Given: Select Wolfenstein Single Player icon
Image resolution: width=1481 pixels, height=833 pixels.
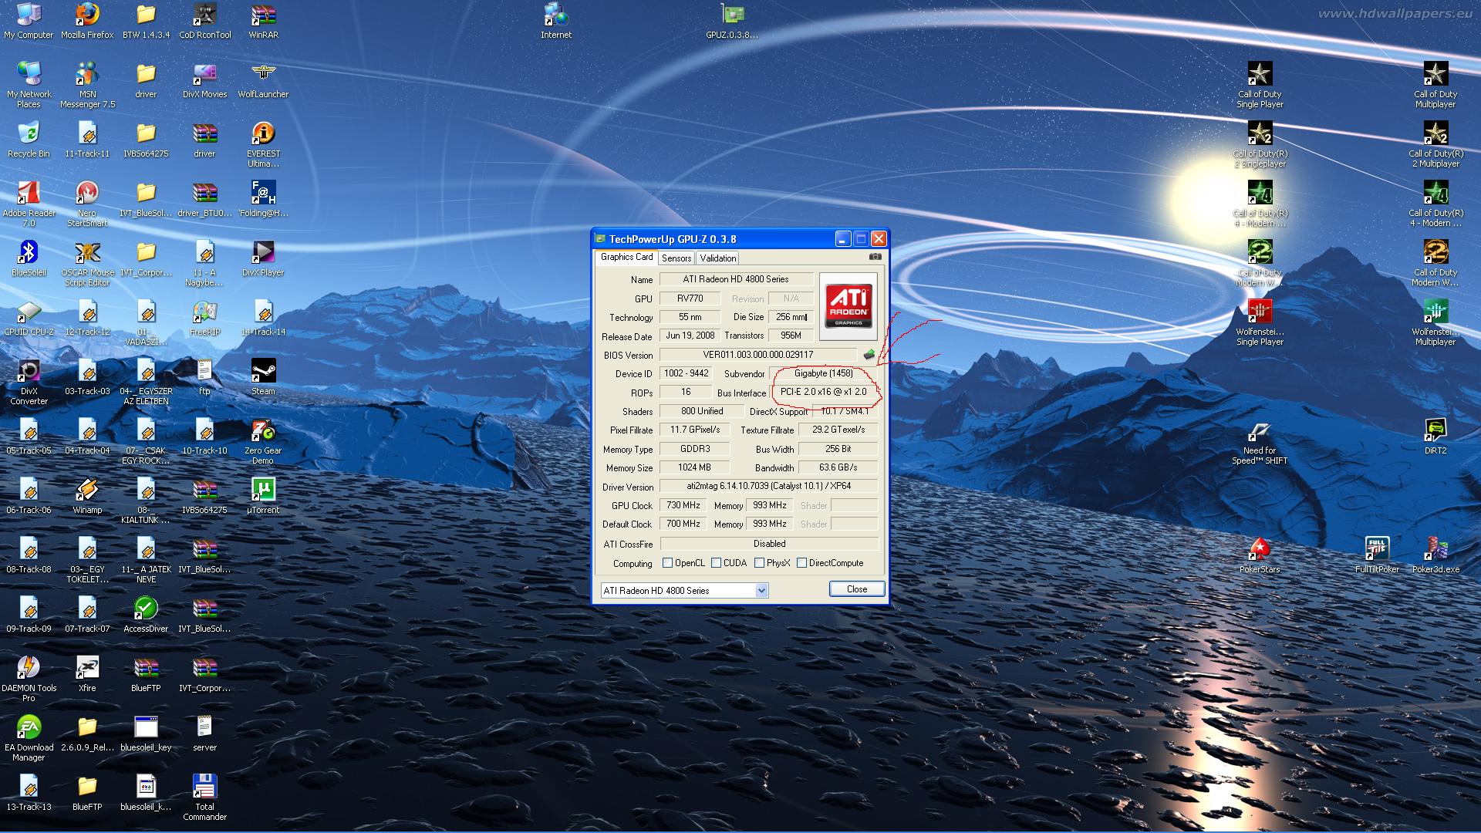Looking at the screenshot, I should (x=1260, y=323).
